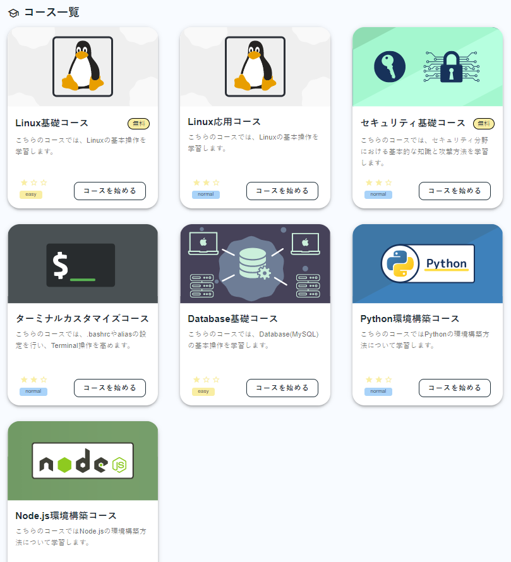Image resolution: width=511 pixels, height=562 pixels.
Task: Click the key icon on security course banner
Action: pos(390,67)
